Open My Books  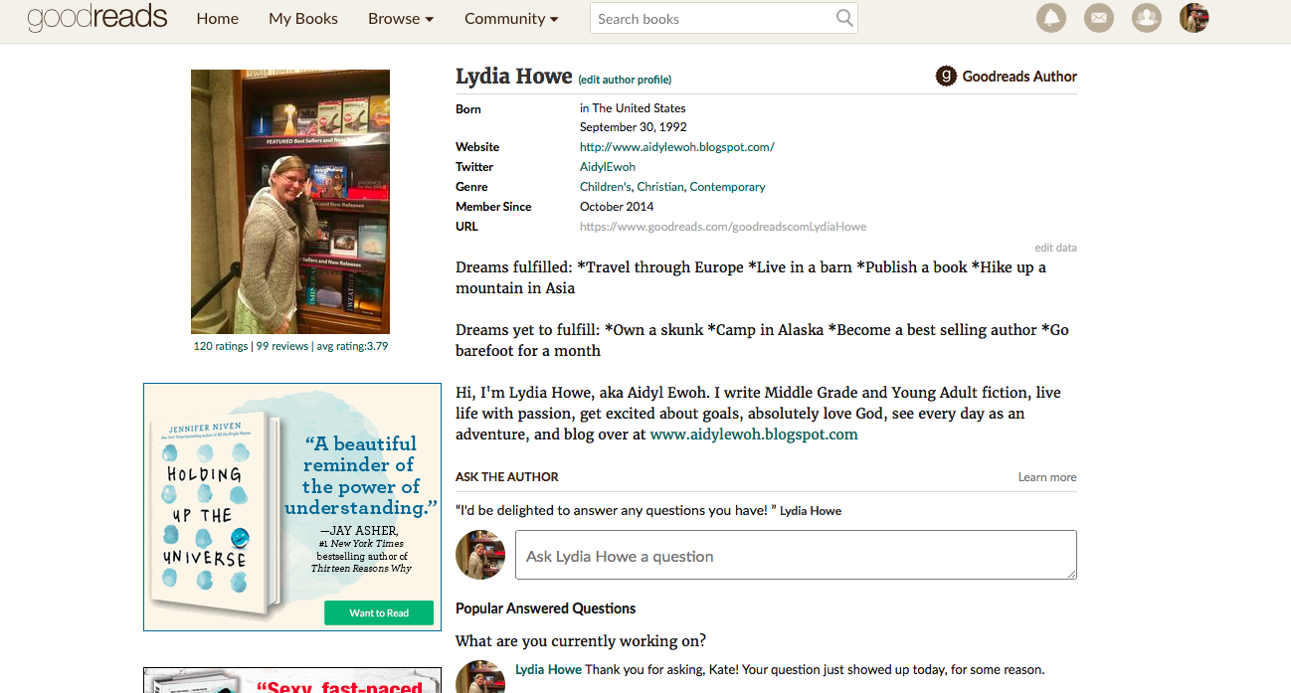(303, 19)
